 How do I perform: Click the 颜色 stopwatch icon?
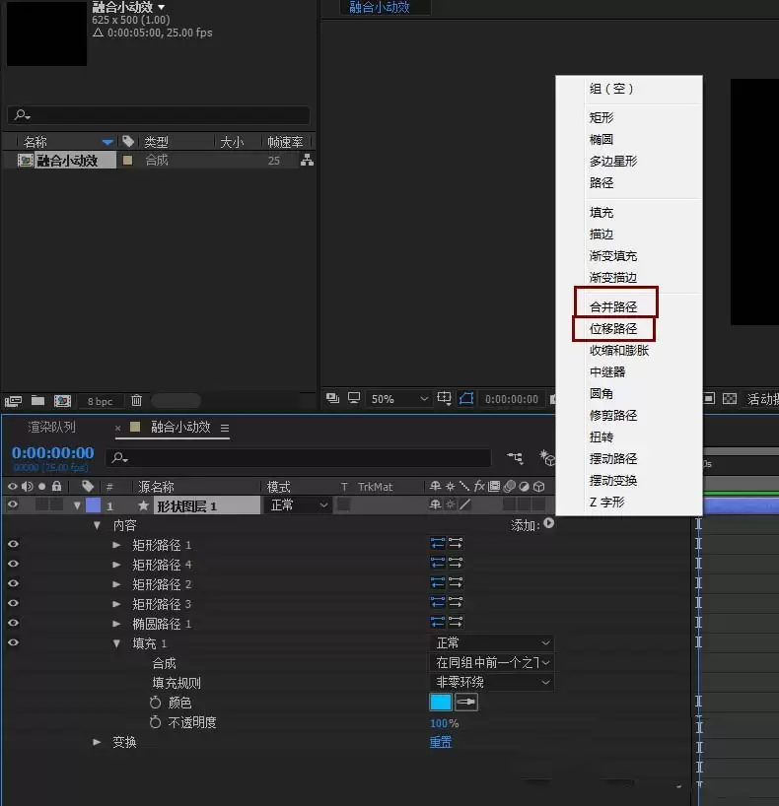[155, 703]
